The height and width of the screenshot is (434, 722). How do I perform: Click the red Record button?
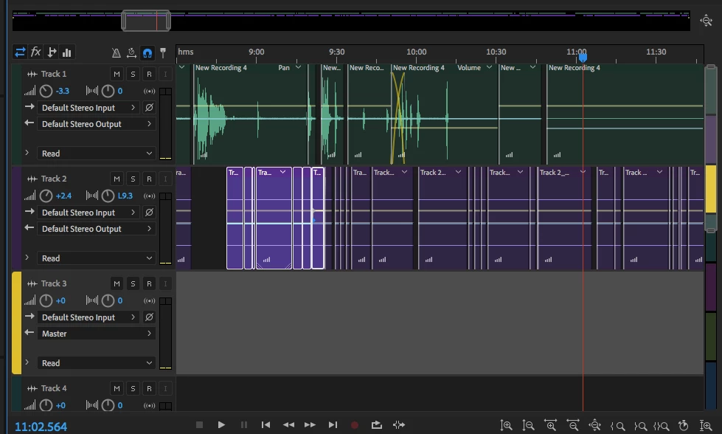click(355, 425)
